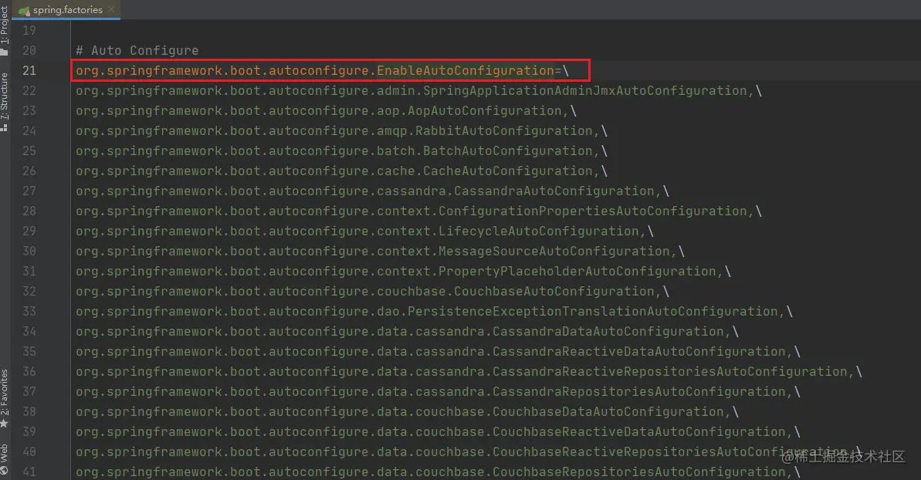Open the Project tool window from the sidebar
The width and height of the screenshot is (921, 480).
click(x=6, y=23)
